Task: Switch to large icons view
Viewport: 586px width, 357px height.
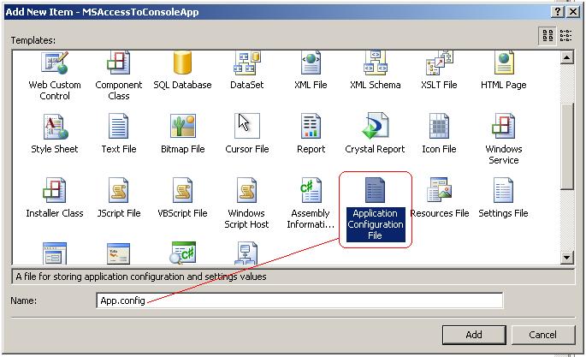Action: pyautogui.click(x=548, y=35)
